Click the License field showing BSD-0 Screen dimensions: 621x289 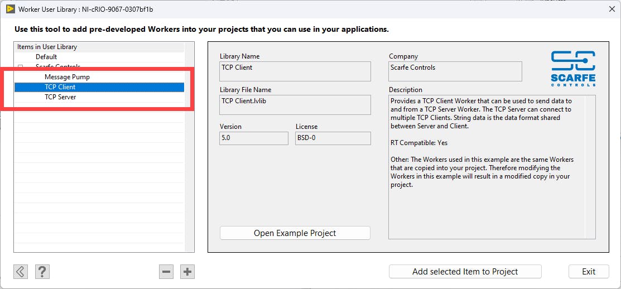tap(333, 138)
